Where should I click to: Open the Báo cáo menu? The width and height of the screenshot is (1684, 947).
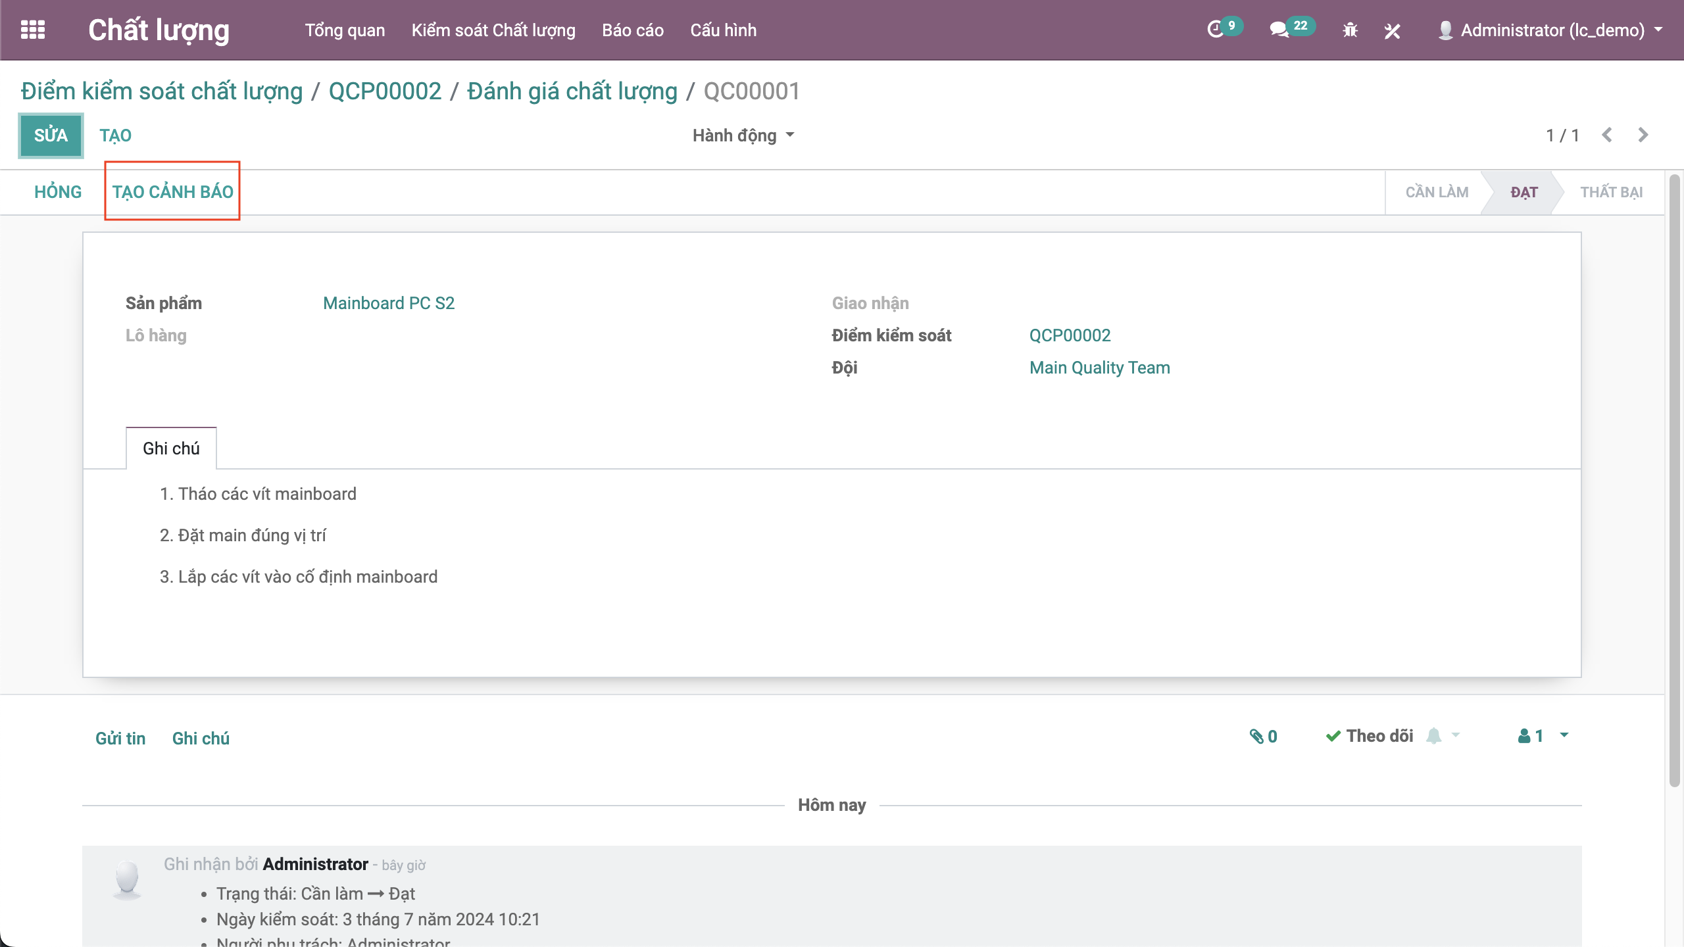632,30
